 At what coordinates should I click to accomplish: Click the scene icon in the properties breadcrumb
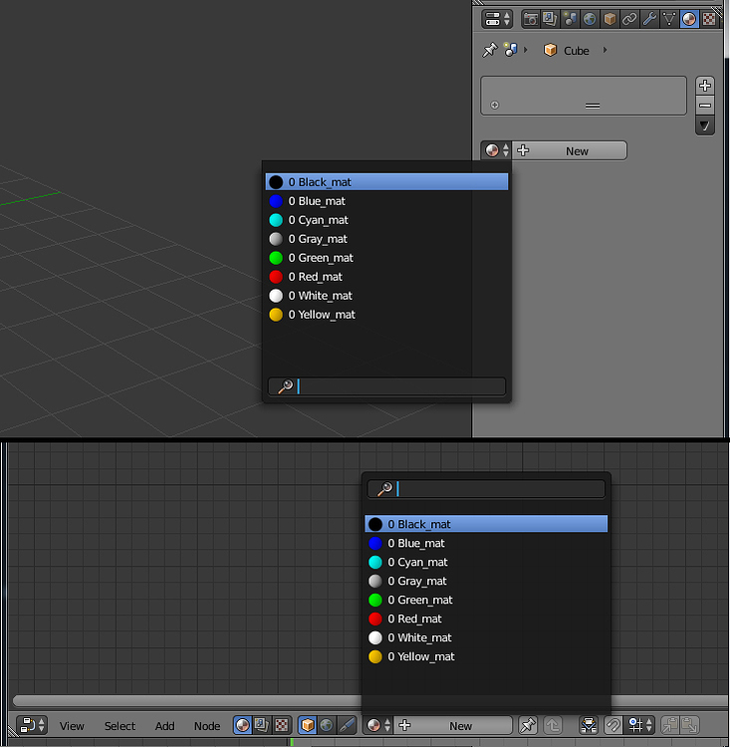tap(511, 50)
